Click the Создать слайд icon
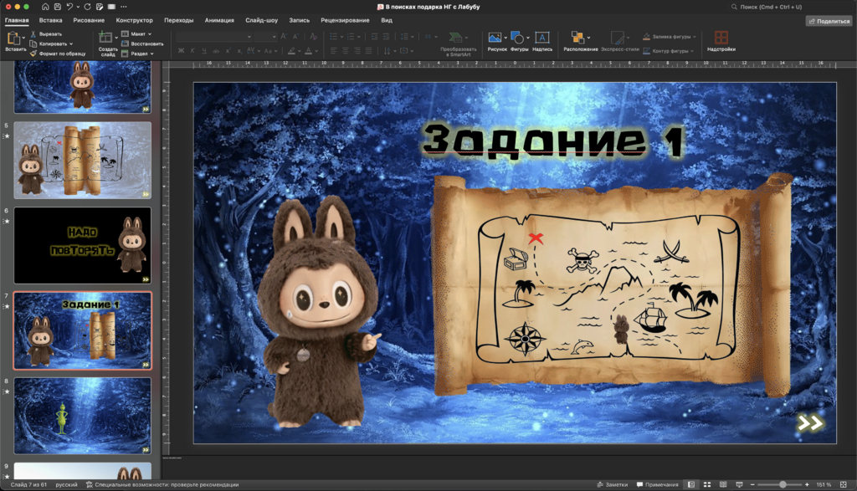The height and width of the screenshot is (491, 857). tap(105, 38)
